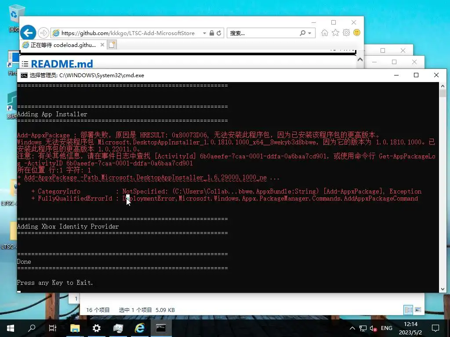Click the lock security icon in address bar
The width and height of the screenshot is (450, 337).
click(212, 33)
